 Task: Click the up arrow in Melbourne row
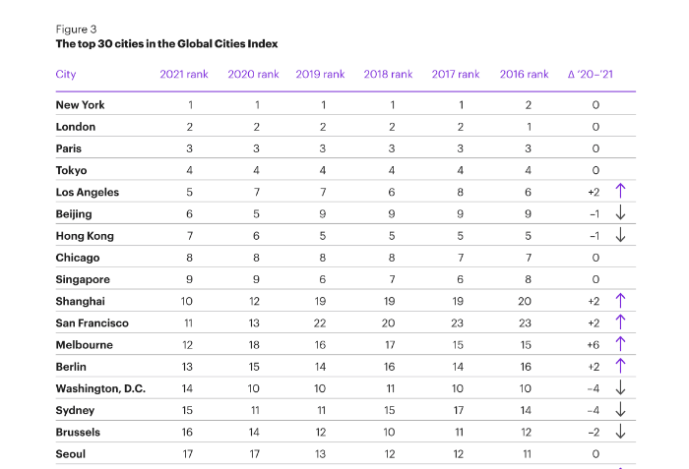click(x=620, y=344)
